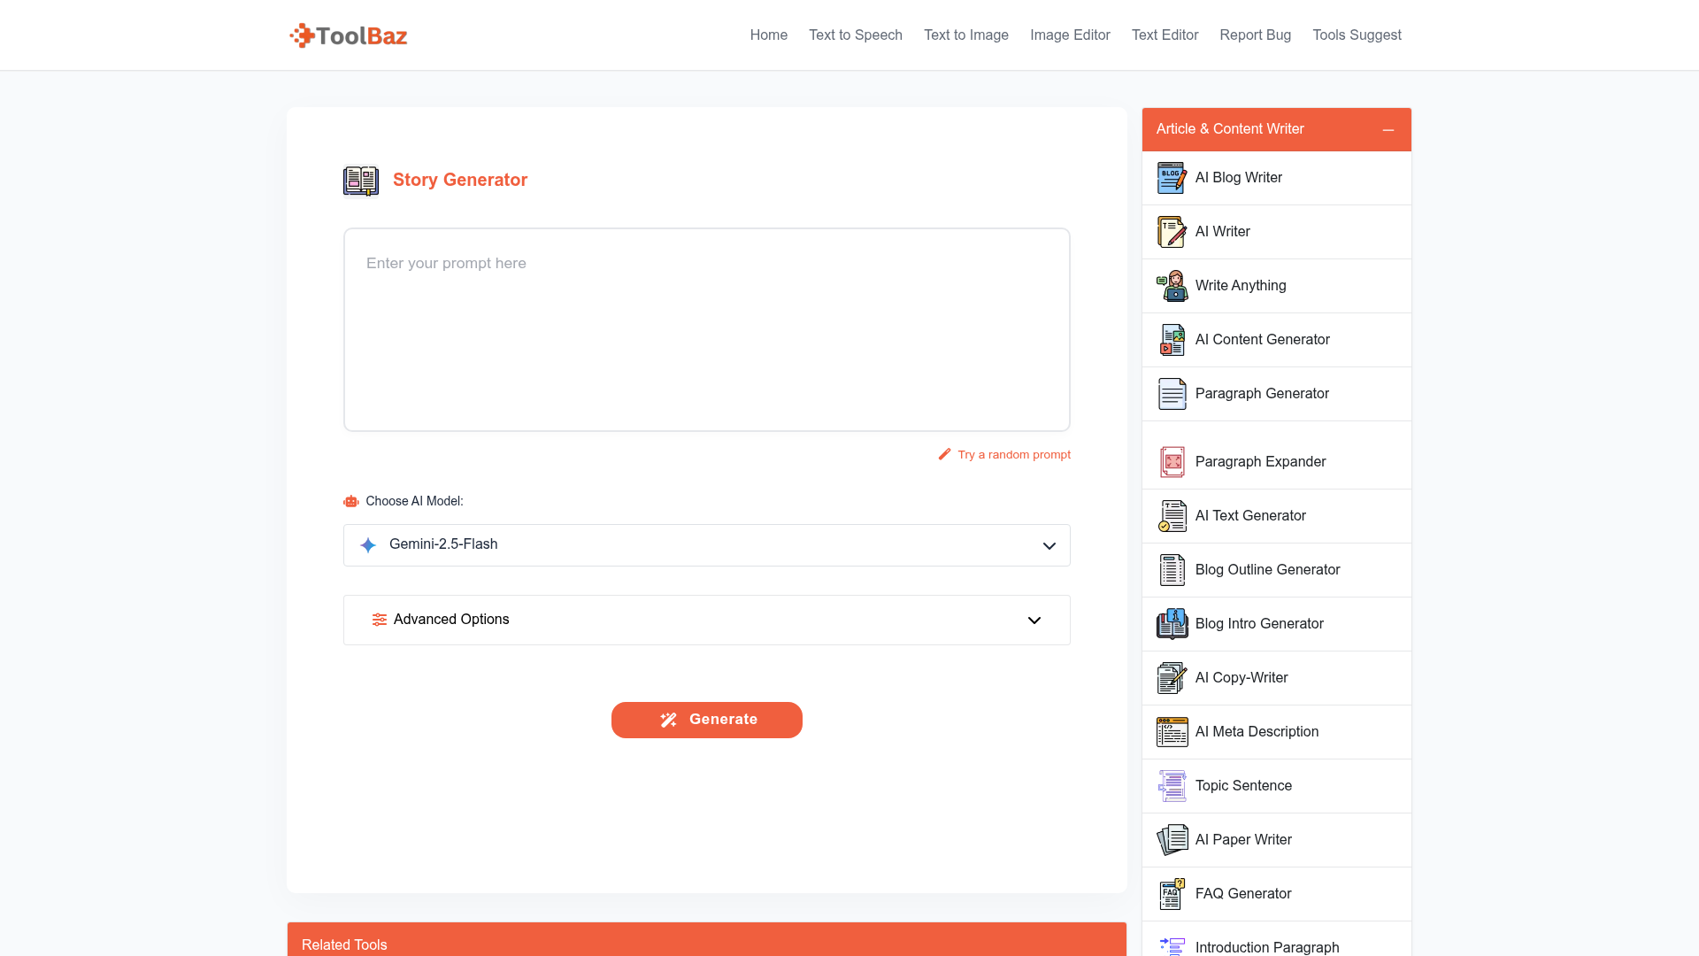Expand the Advanced Options section

tap(706, 620)
